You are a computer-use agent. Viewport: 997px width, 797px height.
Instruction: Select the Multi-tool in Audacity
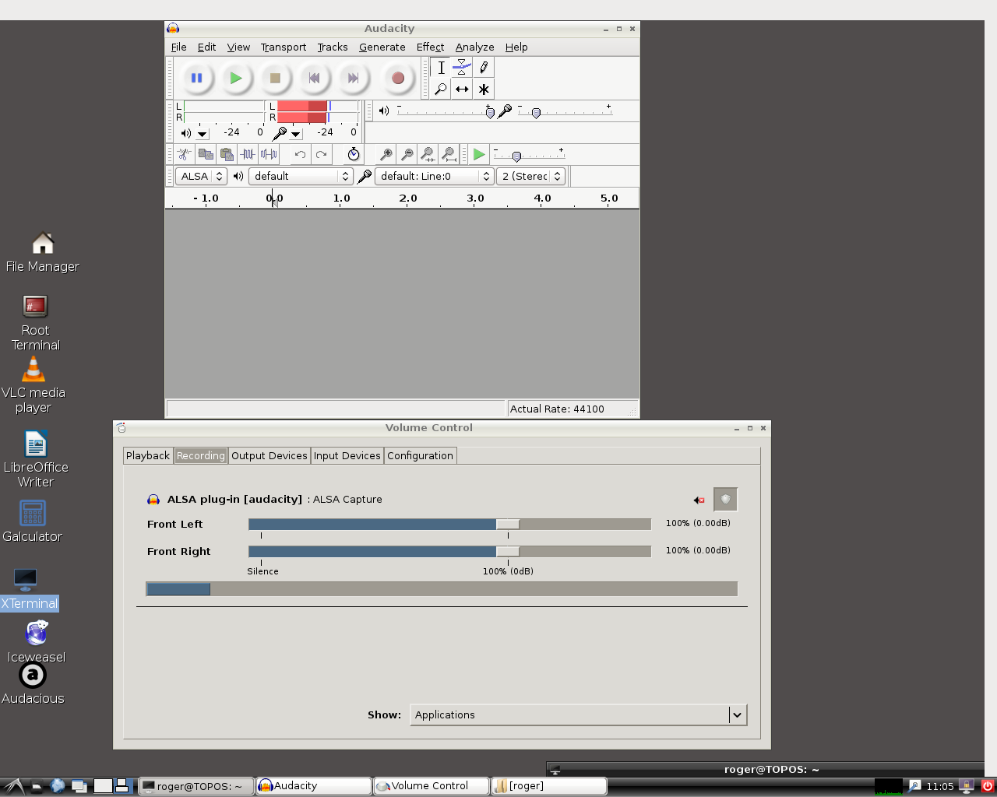483,88
